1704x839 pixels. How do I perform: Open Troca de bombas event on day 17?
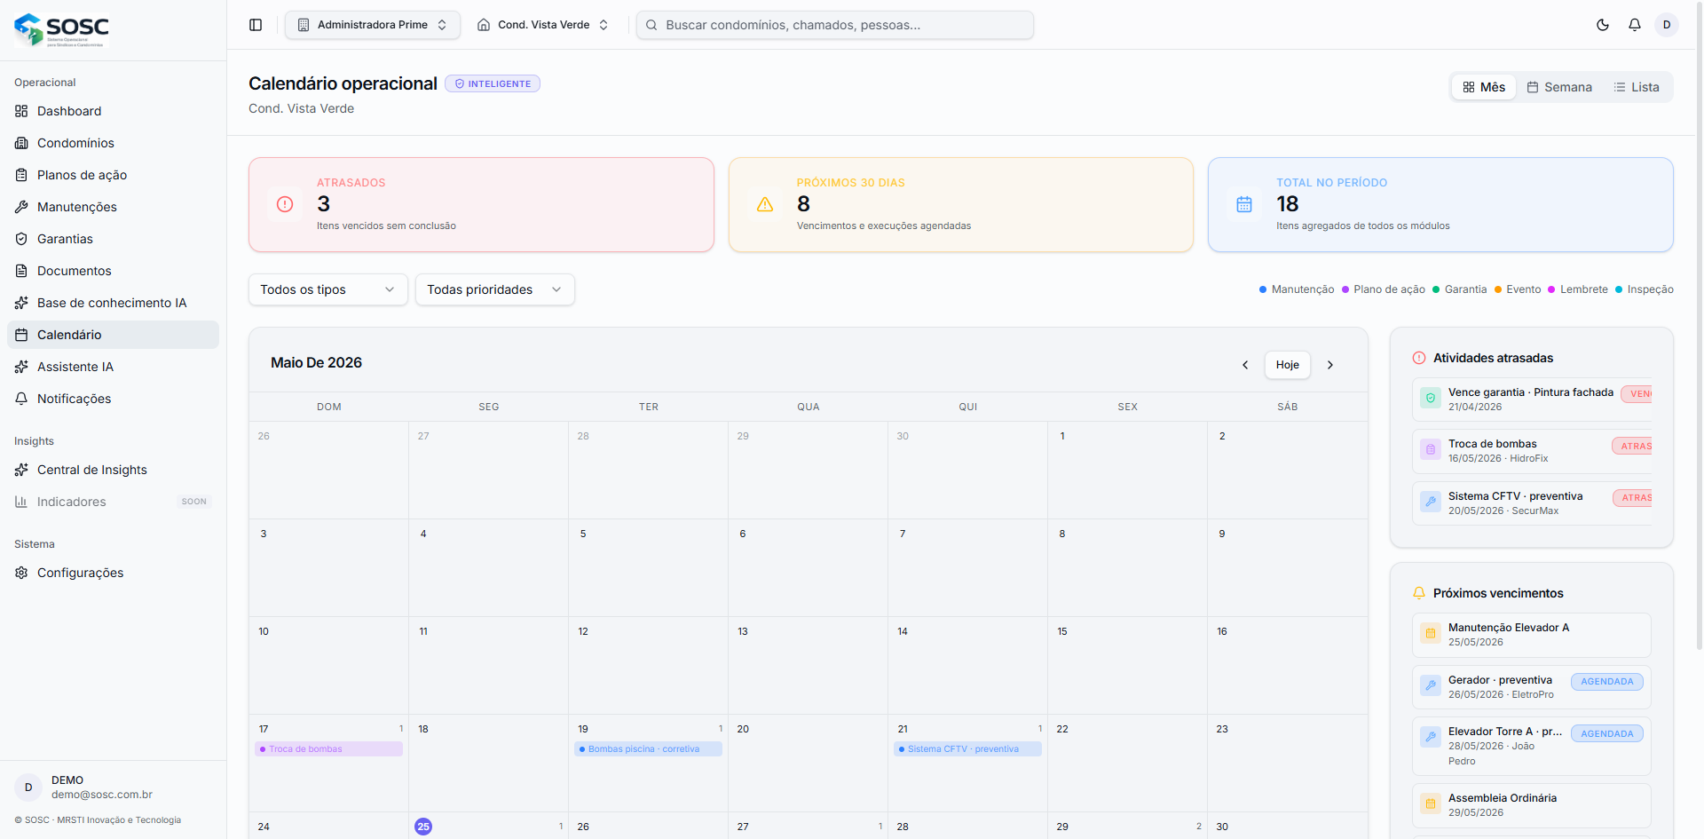329,749
